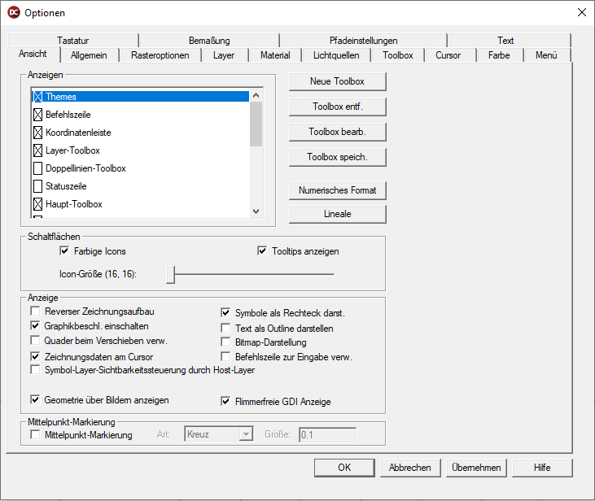Image resolution: width=595 pixels, height=501 pixels.
Task: Click the Größe input field
Action: tap(327, 435)
